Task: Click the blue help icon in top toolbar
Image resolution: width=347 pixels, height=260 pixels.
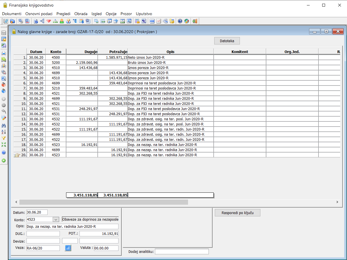Action: (180, 21)
